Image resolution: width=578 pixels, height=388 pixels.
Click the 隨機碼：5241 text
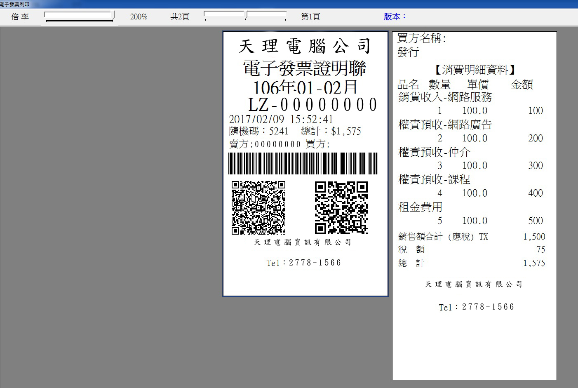point(259,132)
